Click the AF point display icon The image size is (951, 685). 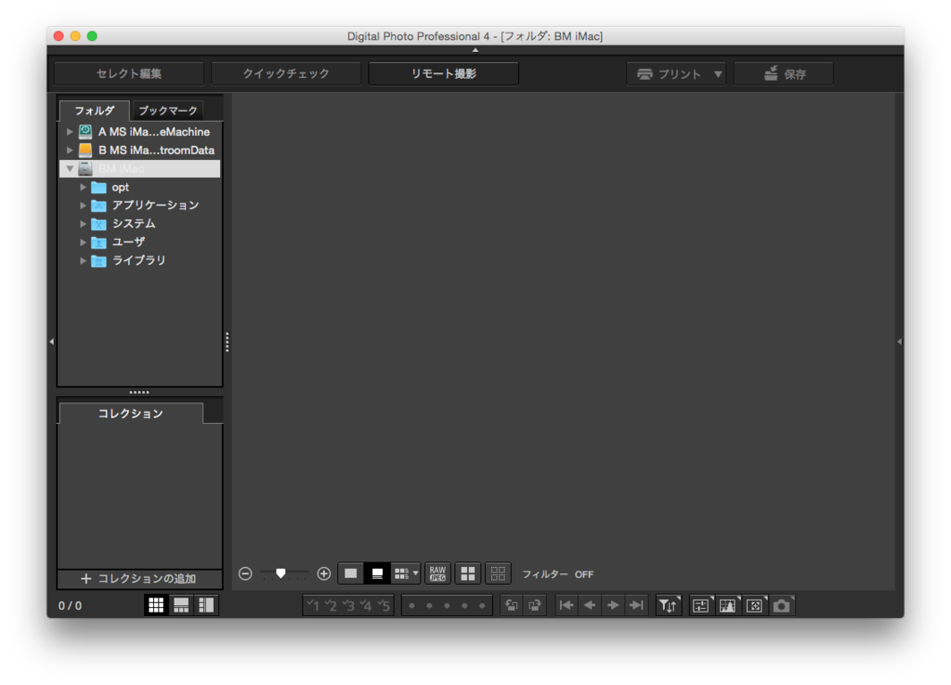pyautogui.click(x=755, y=605)
